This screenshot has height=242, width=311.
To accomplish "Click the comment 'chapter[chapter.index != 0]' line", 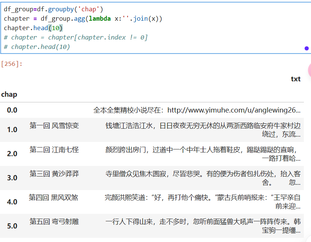I will click(x=76, y=37).
